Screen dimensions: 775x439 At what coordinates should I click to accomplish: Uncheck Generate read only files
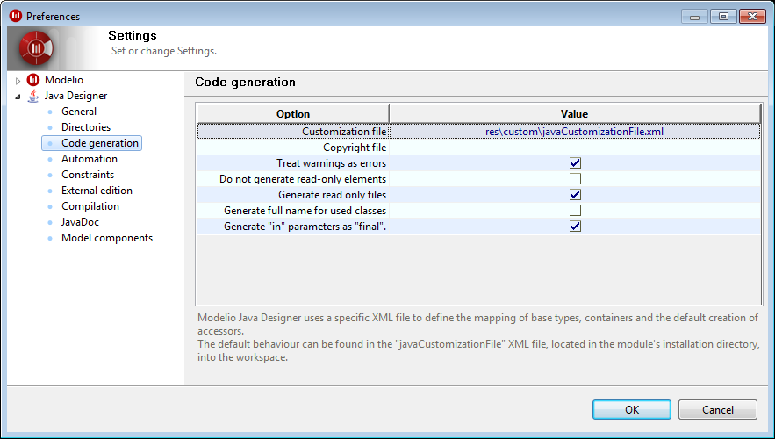pos(575,195)
